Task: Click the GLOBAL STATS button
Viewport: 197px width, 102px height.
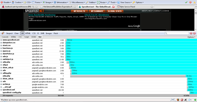Action: [115, 11]
